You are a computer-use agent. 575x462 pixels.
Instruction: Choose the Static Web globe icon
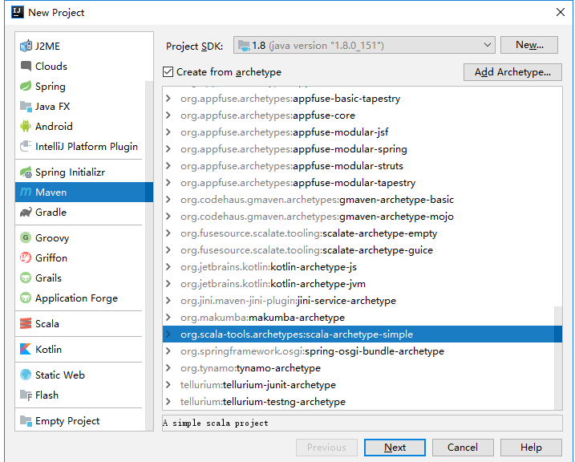(x=26, y=375)
